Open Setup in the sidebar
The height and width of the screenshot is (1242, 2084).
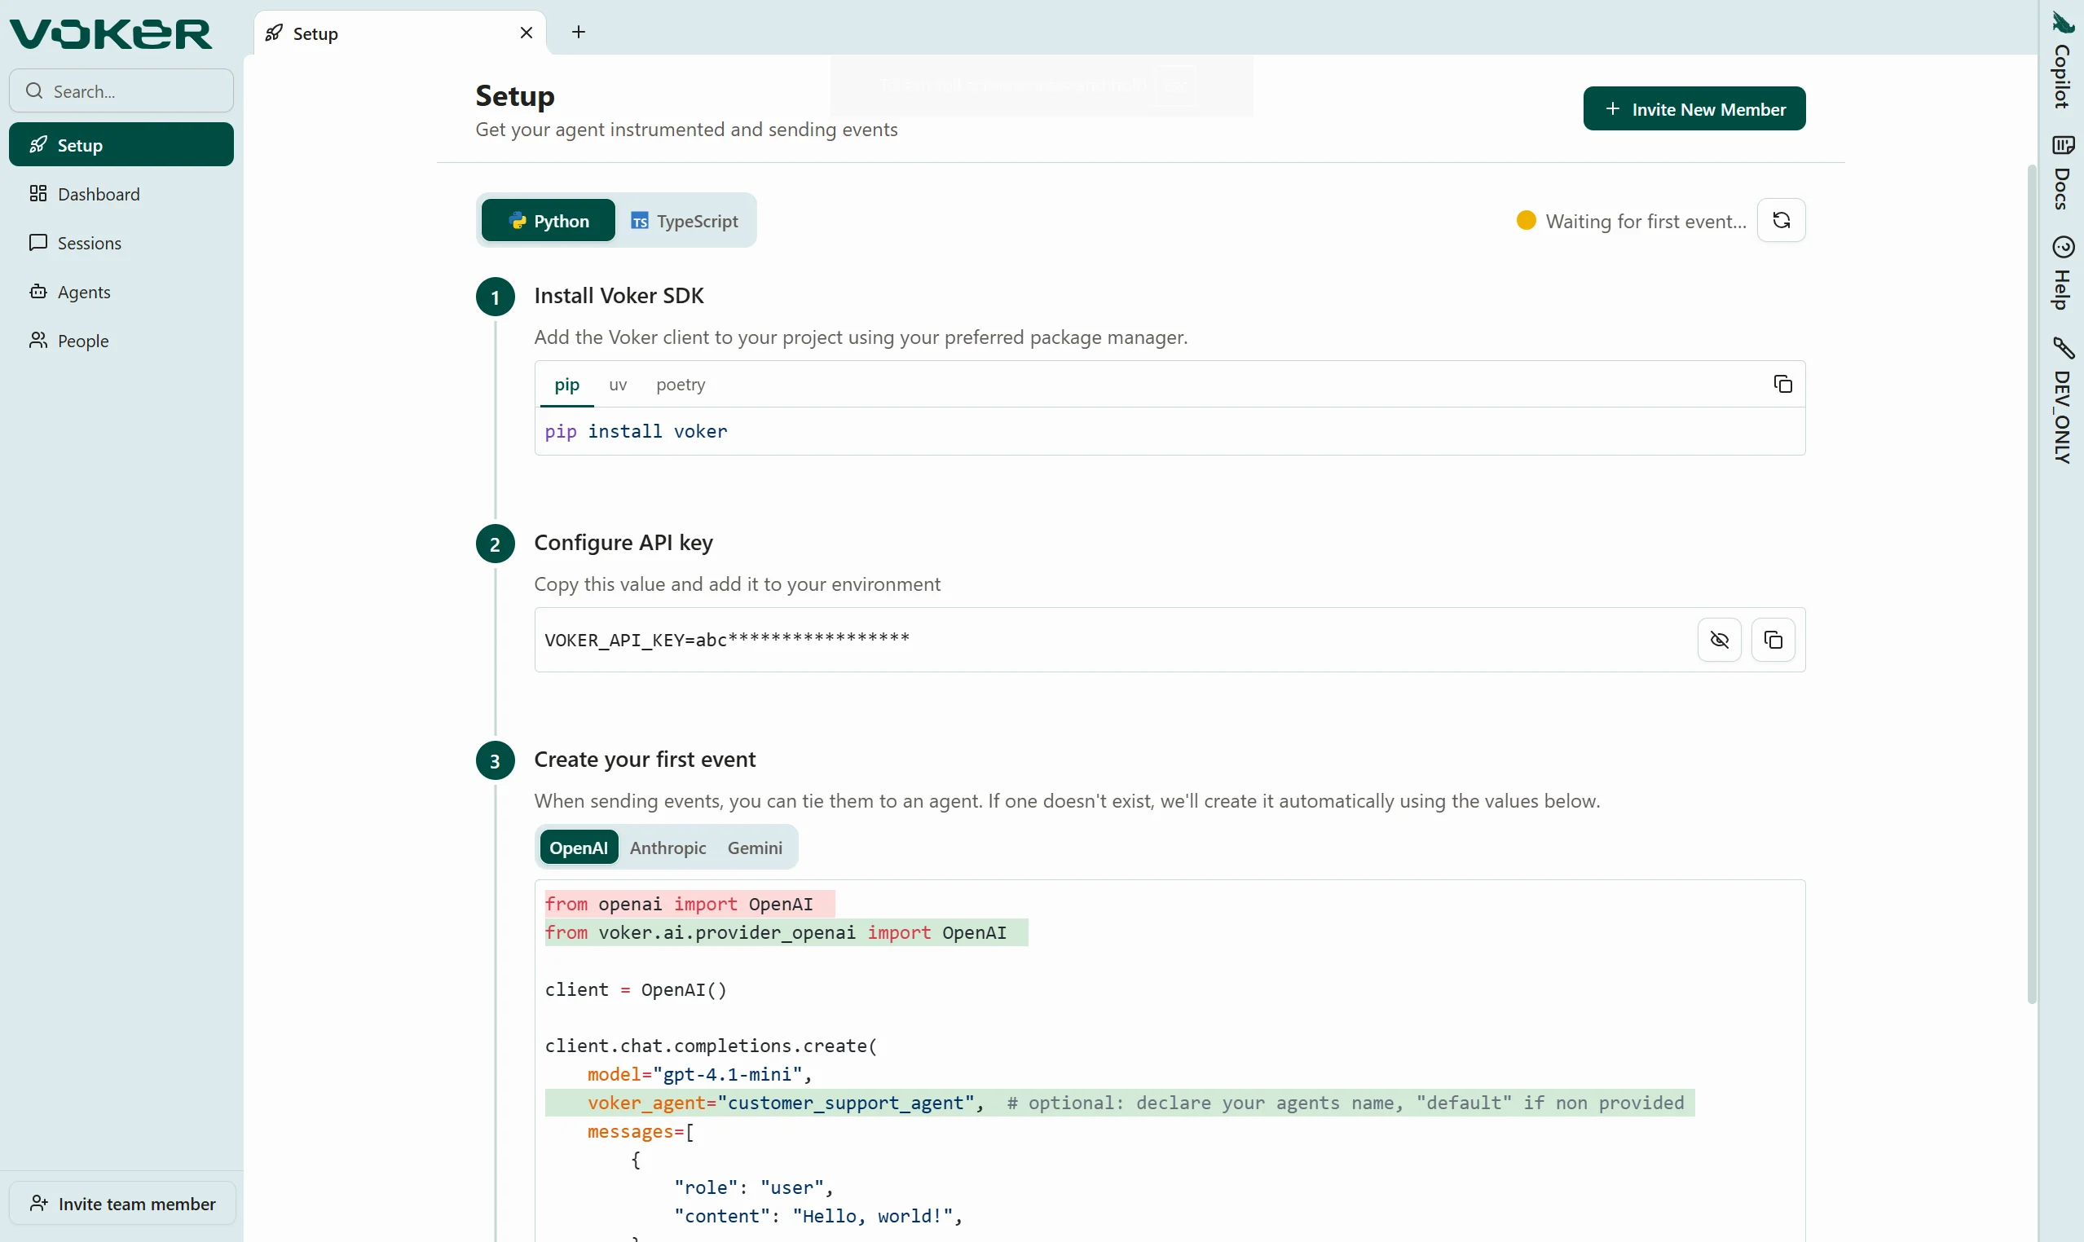(121, 145)
